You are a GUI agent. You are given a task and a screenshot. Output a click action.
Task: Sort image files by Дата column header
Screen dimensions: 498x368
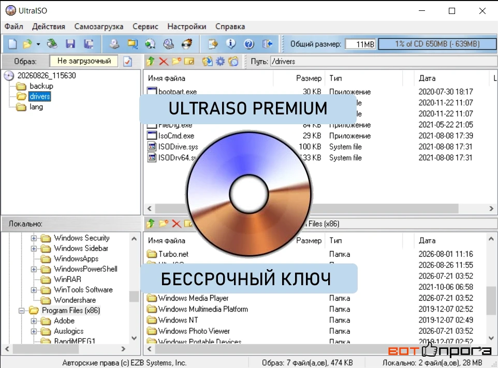click(x=452, y=78)
